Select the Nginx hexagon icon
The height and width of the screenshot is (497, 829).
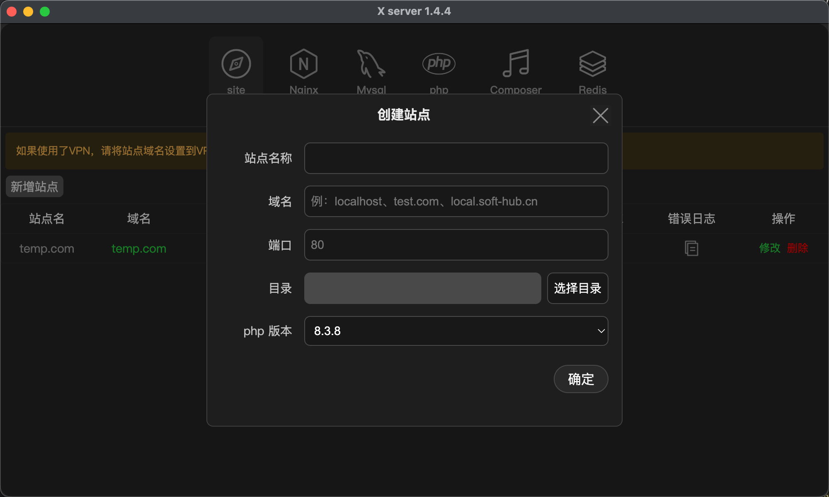point(303,64)
